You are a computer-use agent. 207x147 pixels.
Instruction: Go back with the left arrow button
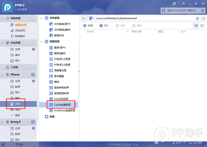pyautogui.click(x=84, y=18)
